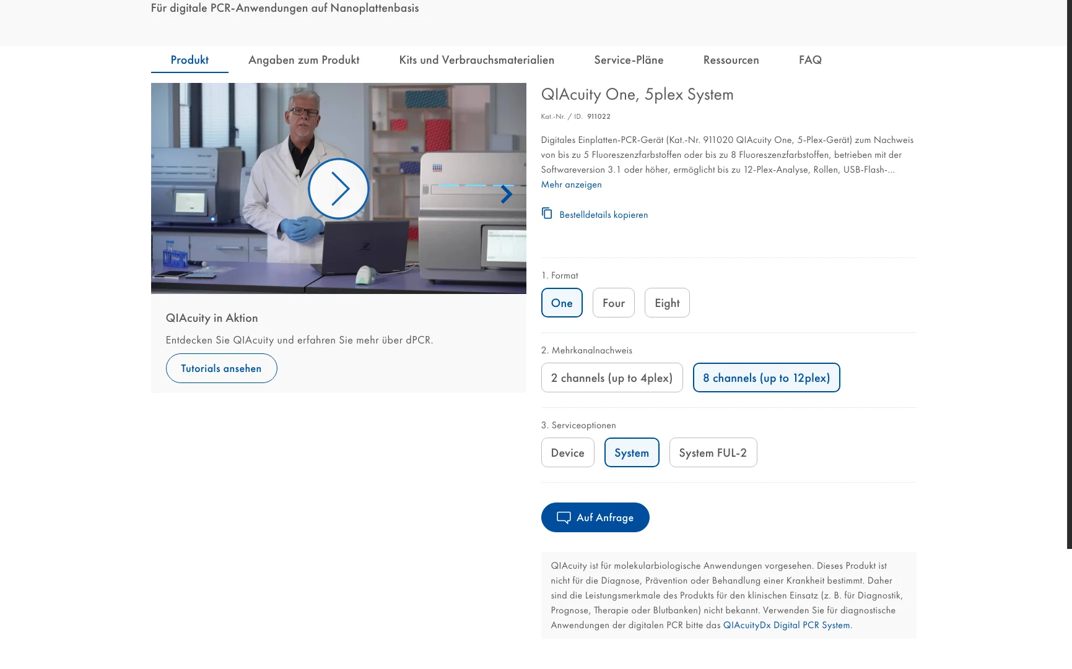The width and height of the screenshot is (1072, 669).
Task: Select the One format option
Action: point(562,303)
